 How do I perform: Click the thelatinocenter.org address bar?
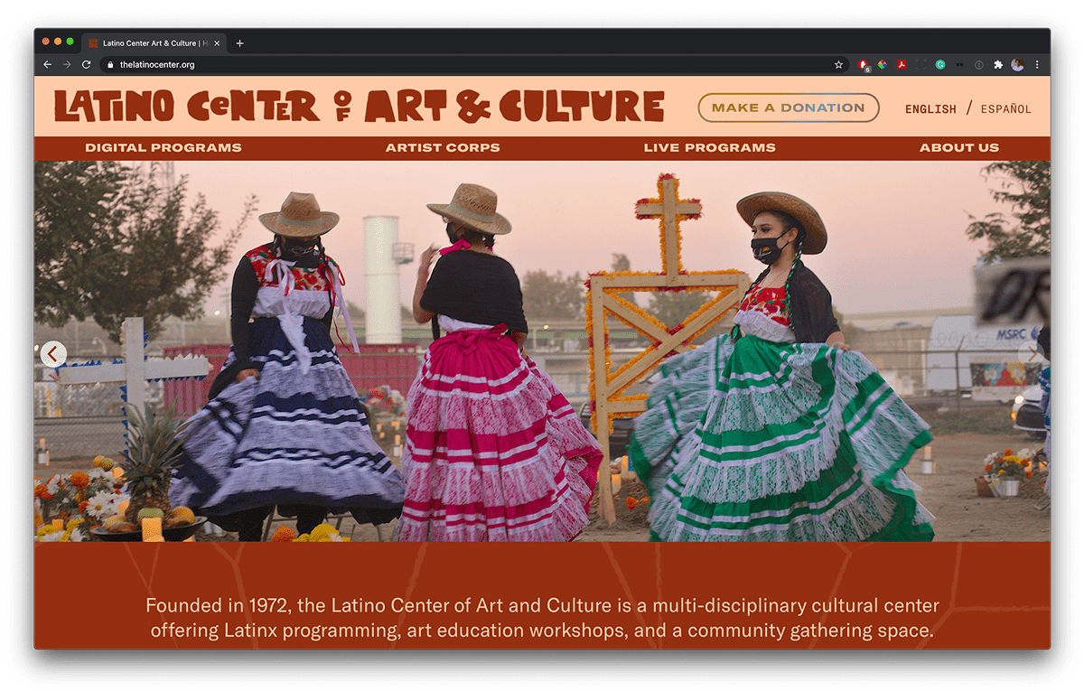(x=474, y=65)
